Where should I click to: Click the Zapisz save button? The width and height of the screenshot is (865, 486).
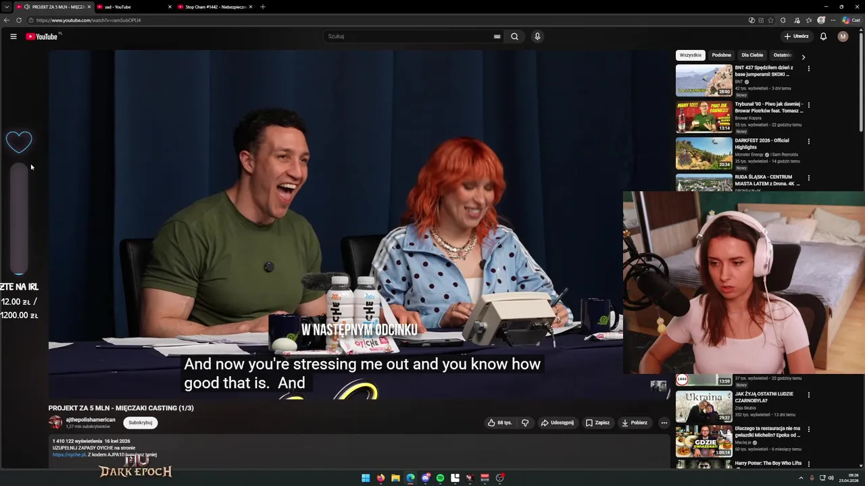[x=598, y=423]
